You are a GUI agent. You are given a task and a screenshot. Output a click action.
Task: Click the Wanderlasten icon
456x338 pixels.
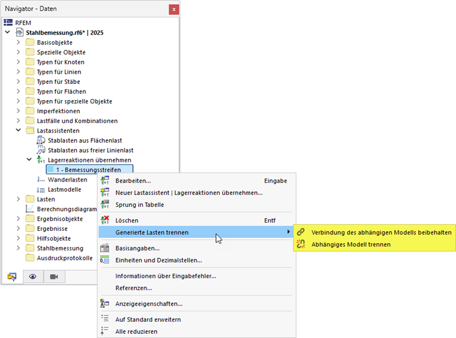41,179
